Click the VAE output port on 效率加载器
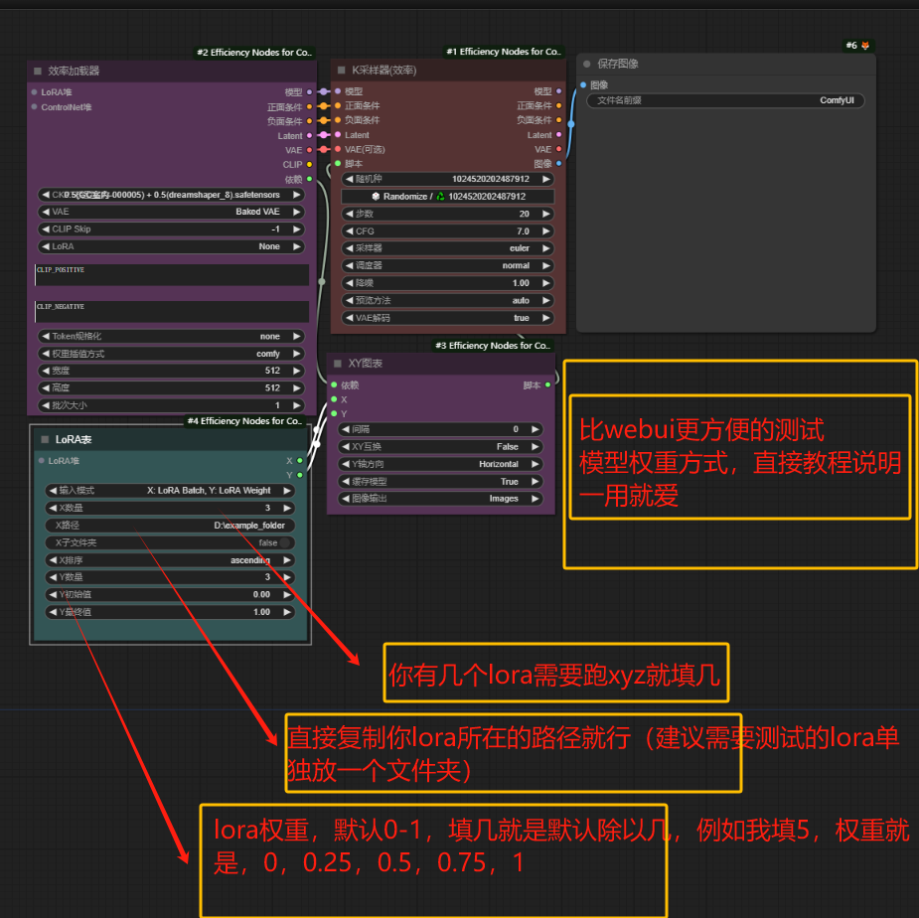919x918 pixels. [309, 150]
